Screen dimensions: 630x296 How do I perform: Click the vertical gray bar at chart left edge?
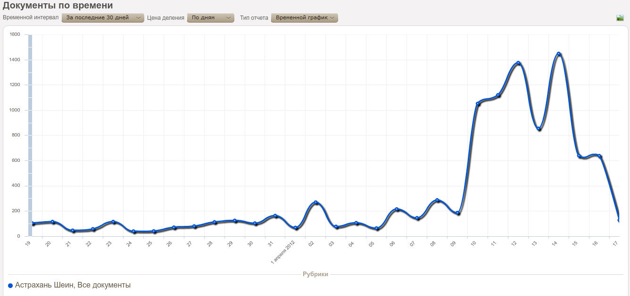pos(30,135)
